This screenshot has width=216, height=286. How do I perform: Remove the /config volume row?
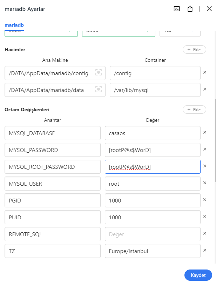click(x=205, y=72)
